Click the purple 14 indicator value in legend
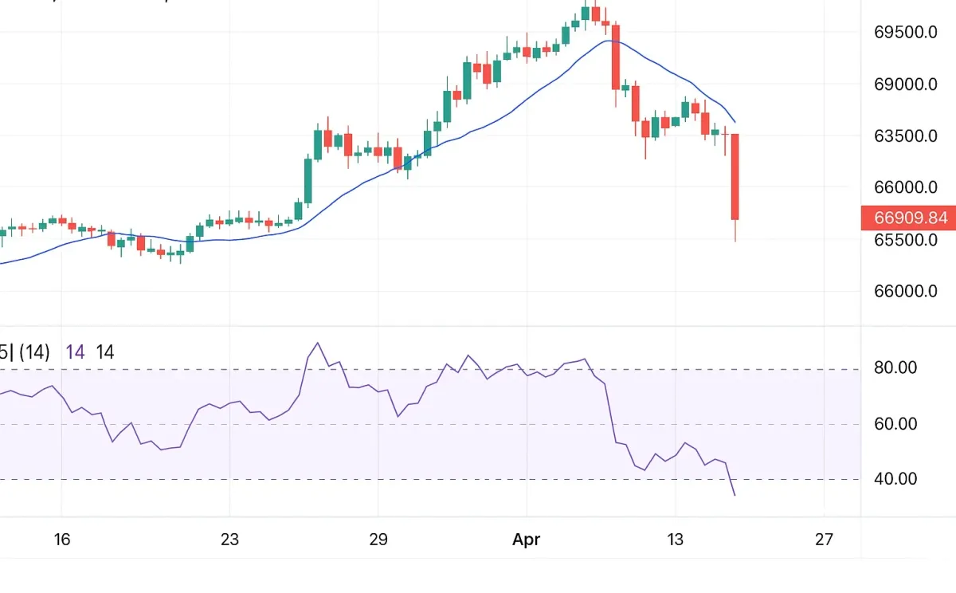This screenshot has width=956, height=593. point(76,351)
